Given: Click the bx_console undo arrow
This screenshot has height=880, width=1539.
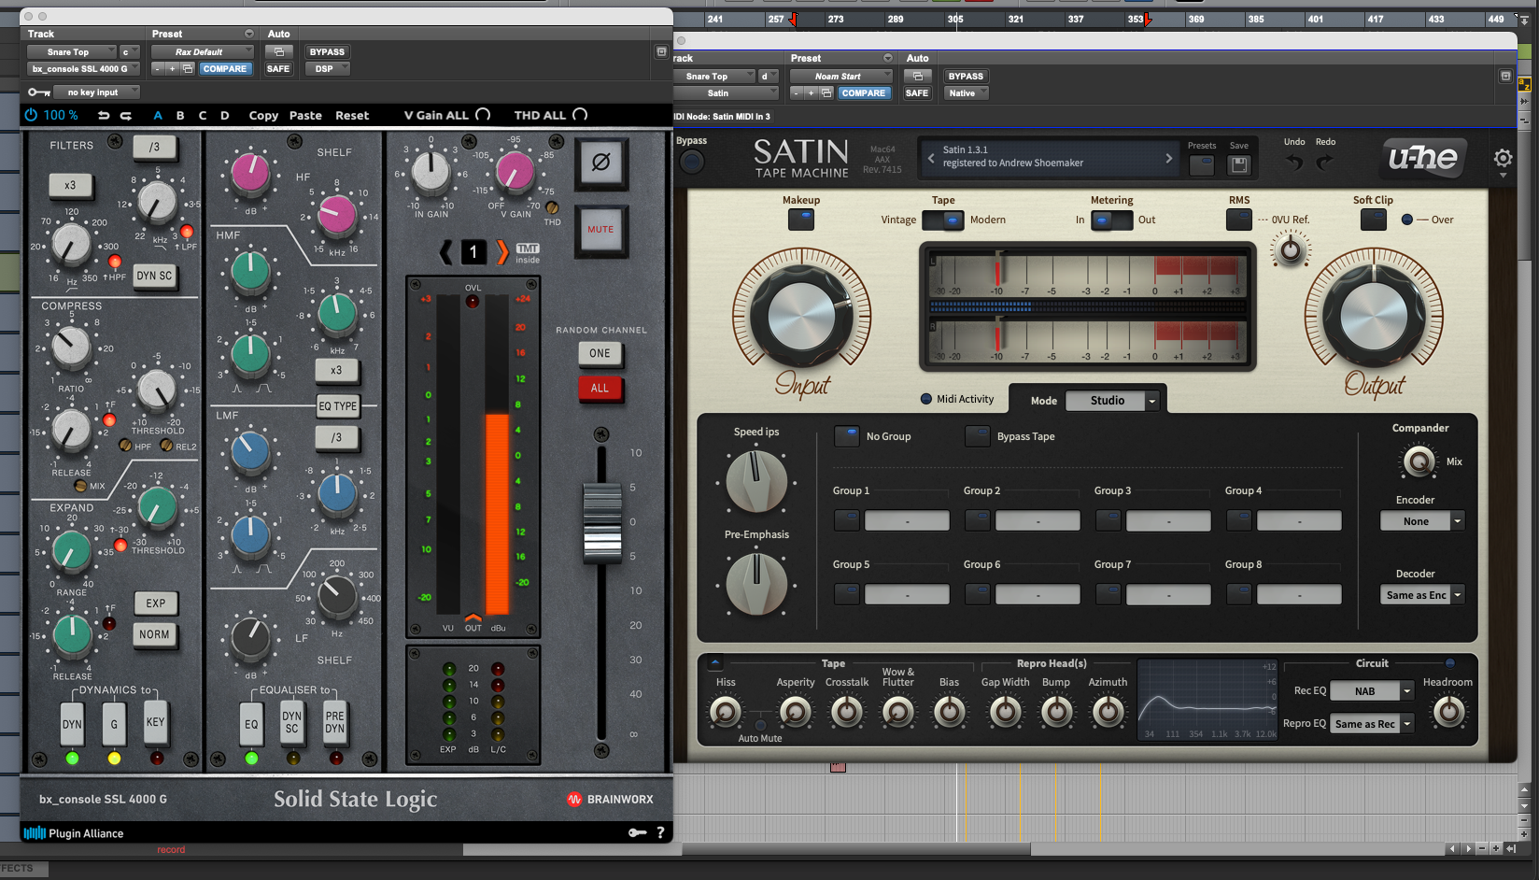Looking at the screenshot, I should [x=104, y=116].
